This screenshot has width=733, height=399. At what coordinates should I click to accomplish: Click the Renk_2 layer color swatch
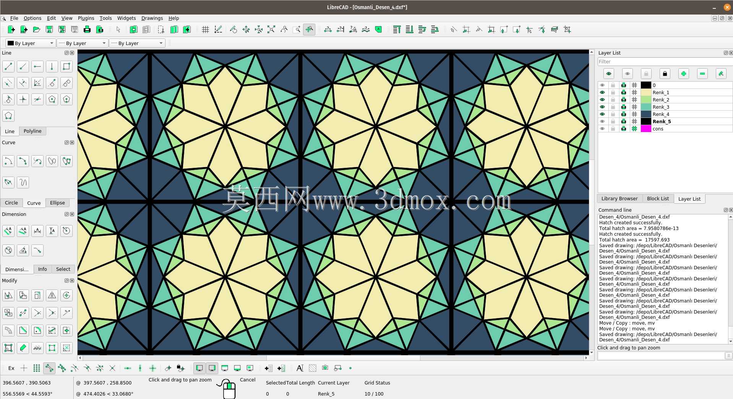tap(646, 100)
